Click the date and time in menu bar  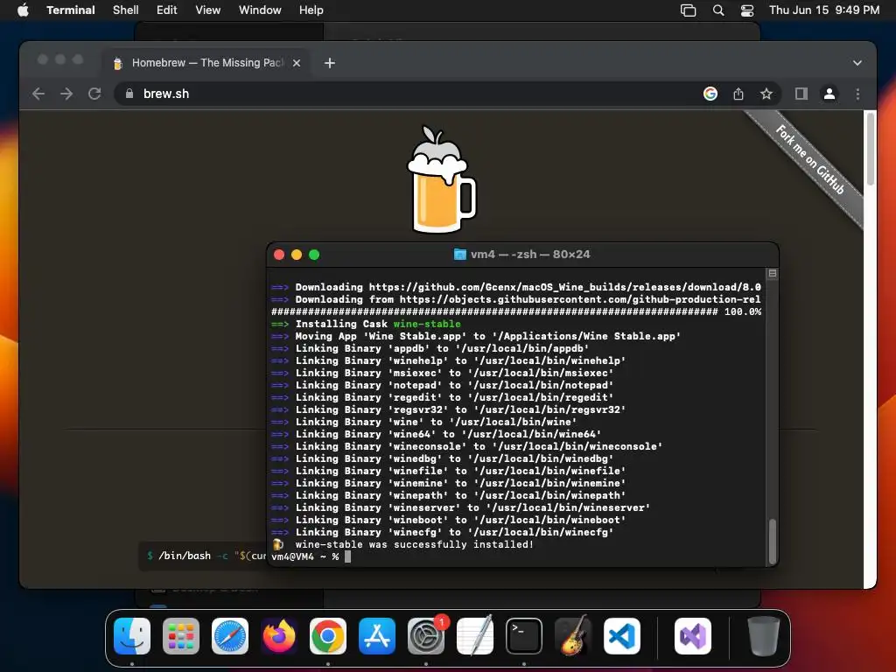point(824,10)
